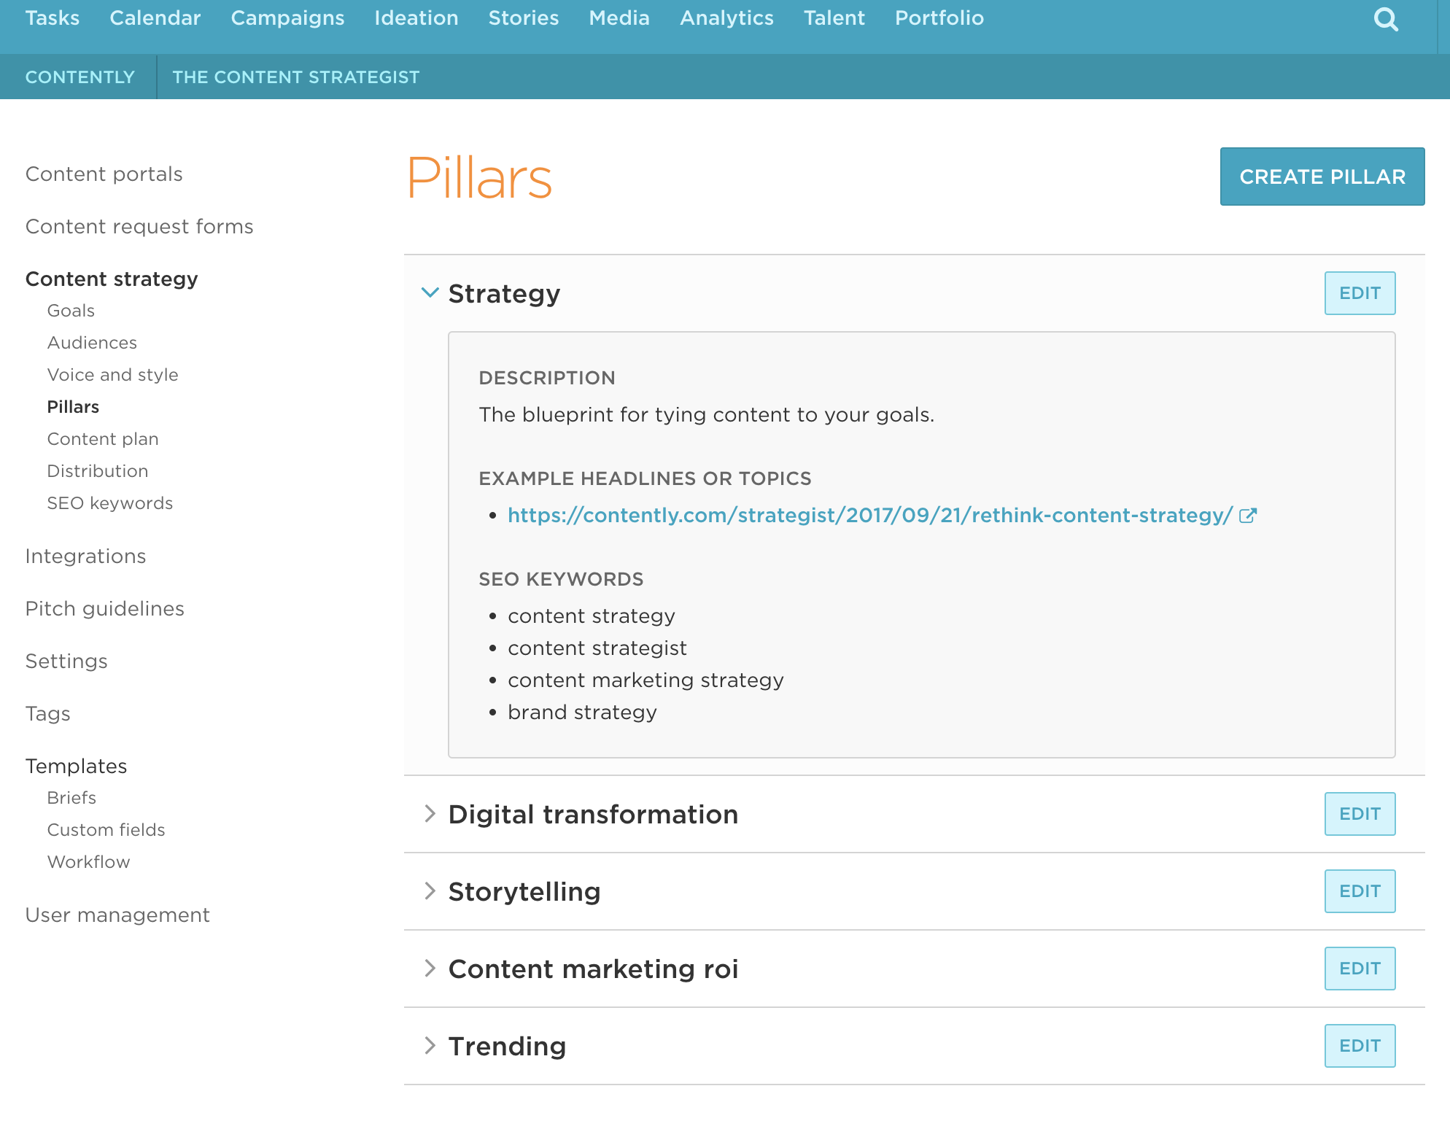The width and height of the screenshot is (1450, 1129).
Task: Collapse the Strategy pillar details
Action: pyautogui.click(x=430, y=292)
